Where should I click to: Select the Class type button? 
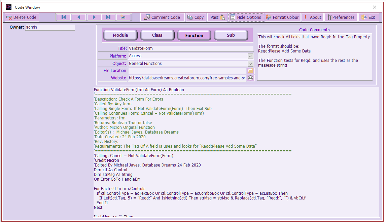point(157,35)
